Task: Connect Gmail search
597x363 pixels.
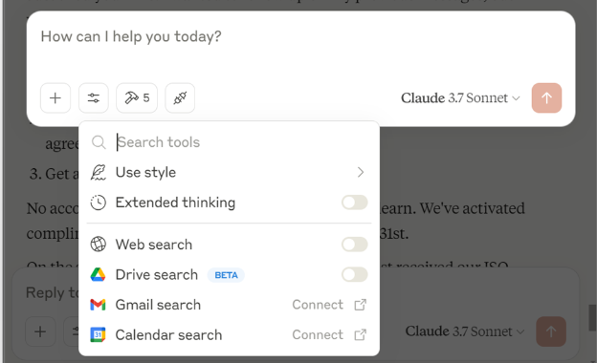Action: [329, 305]
